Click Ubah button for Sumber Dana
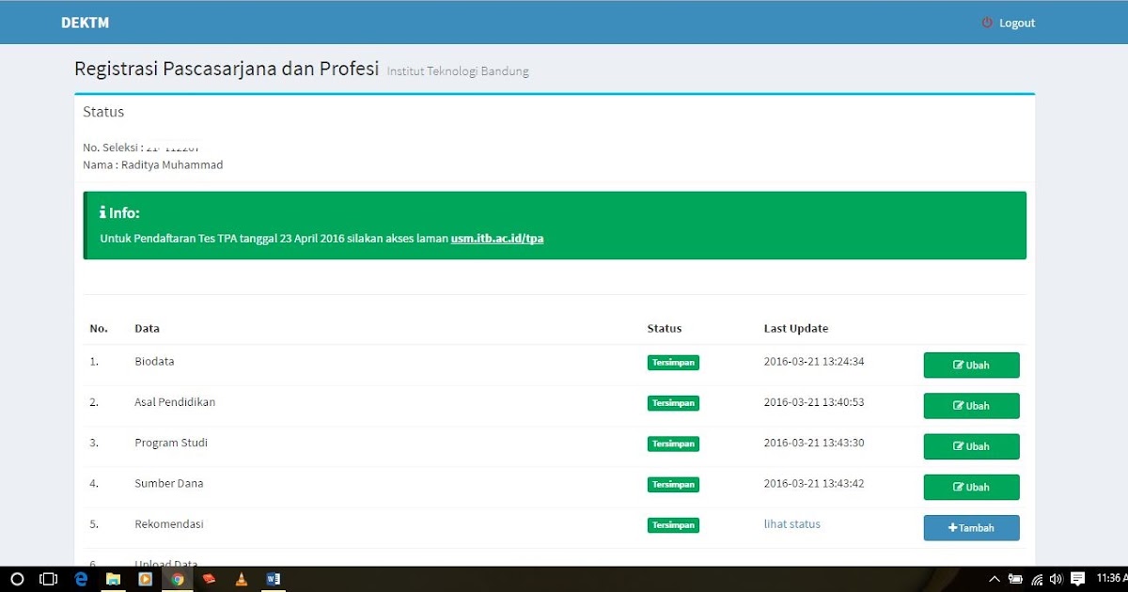Image resolution: width=1128 pixels, height=592 pixels. [x=971, y=487]
